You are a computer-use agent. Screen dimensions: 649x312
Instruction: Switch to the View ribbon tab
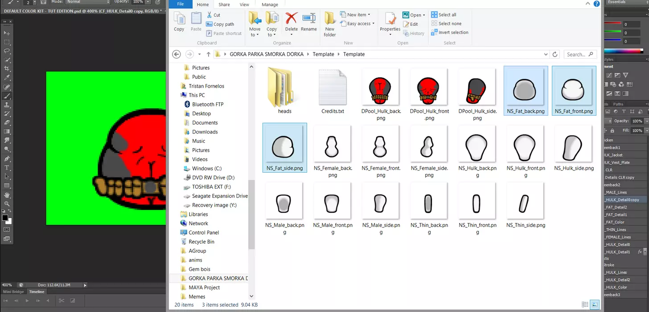244,4
